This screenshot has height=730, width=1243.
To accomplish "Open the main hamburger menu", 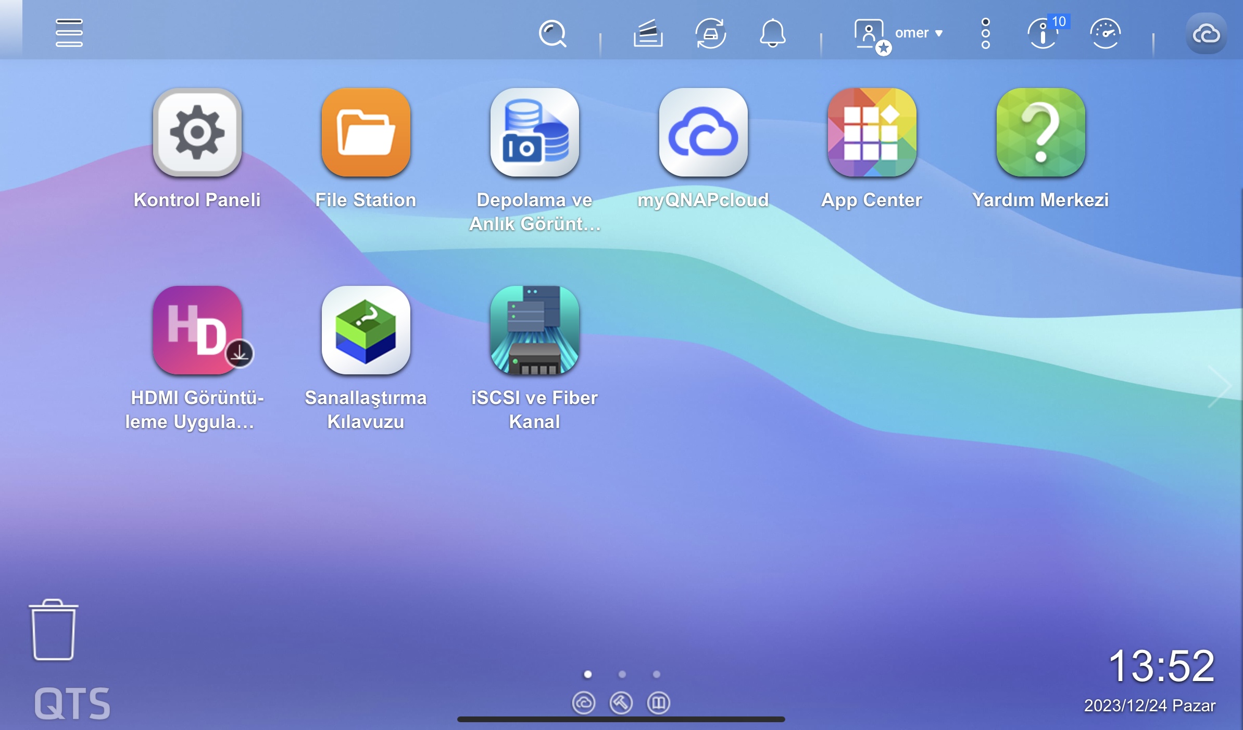I will click(69, 33).
